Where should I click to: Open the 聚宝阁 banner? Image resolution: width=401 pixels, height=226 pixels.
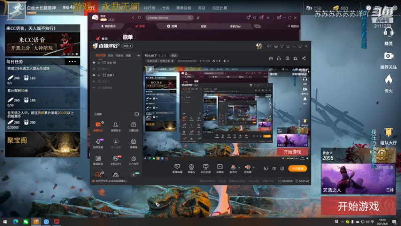pyautogui.click(x=43, y=145)
